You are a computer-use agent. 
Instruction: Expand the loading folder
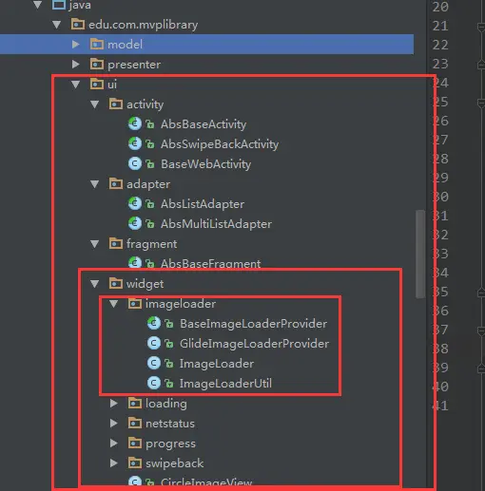point(113,403)
